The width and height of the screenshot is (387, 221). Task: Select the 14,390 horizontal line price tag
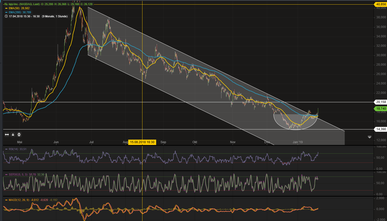[381, 129]
